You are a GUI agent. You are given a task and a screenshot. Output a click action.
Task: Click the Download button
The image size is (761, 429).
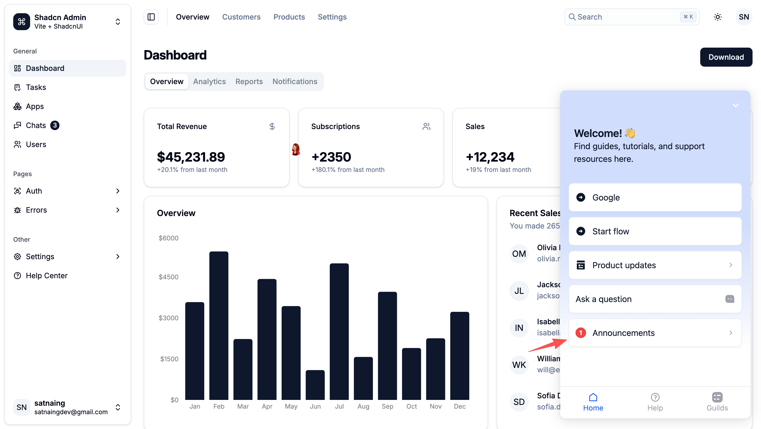pos(726,57)
